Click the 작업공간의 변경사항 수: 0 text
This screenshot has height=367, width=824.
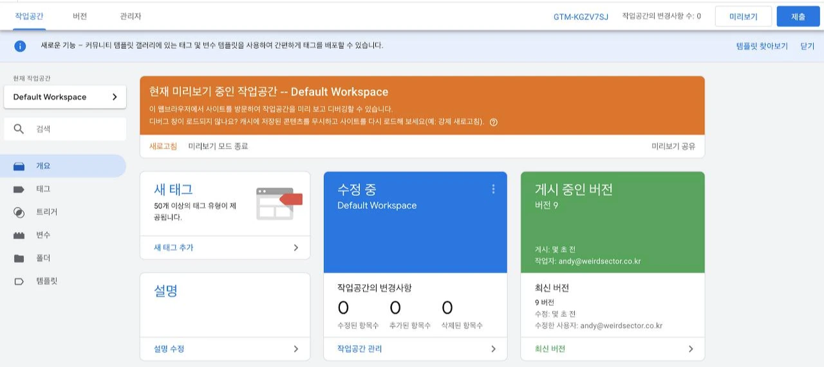coord(662,16)
